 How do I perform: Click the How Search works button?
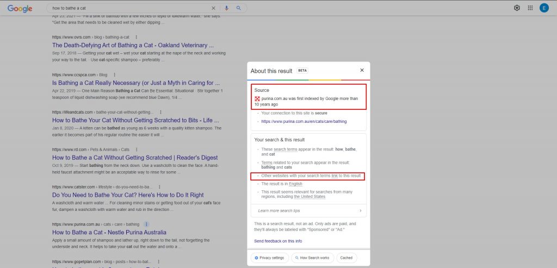click(312, 258)
